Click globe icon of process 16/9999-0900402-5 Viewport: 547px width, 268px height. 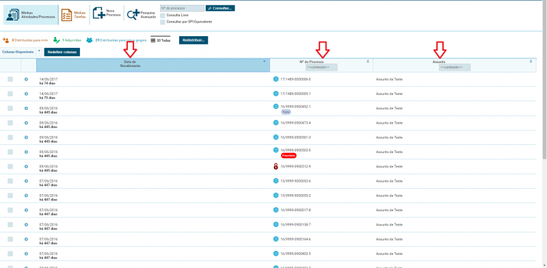pos(276,254)
